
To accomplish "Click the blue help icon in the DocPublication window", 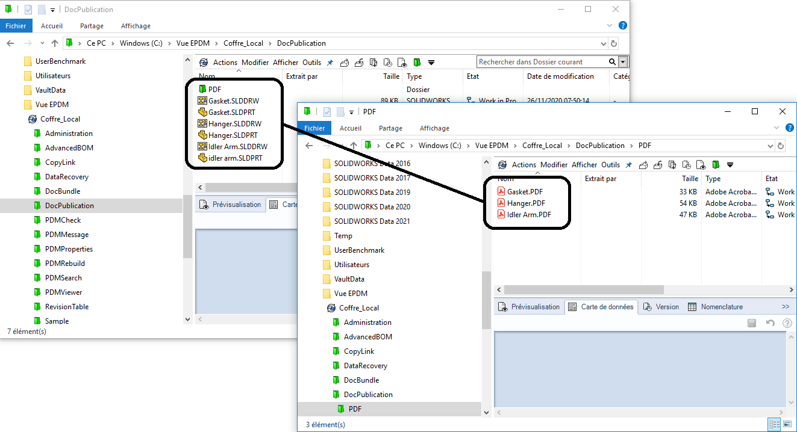I will 623,26.
